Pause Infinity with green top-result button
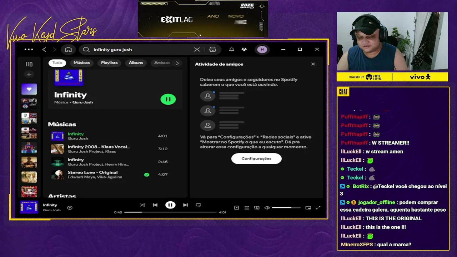457x257 pixels. click(x=168, y=99)
